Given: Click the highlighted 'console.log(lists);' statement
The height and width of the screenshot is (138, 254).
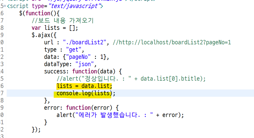Looking at the screenshot, I should pos(86,93).
